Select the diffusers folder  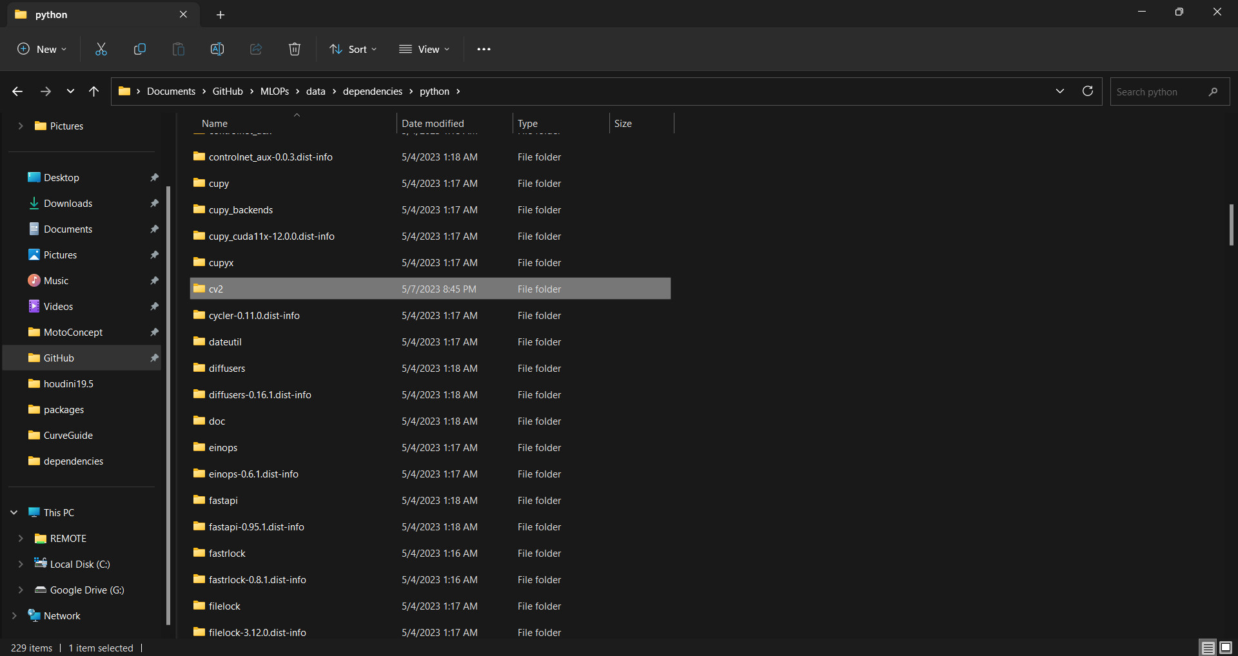click(x=227, y=369)
